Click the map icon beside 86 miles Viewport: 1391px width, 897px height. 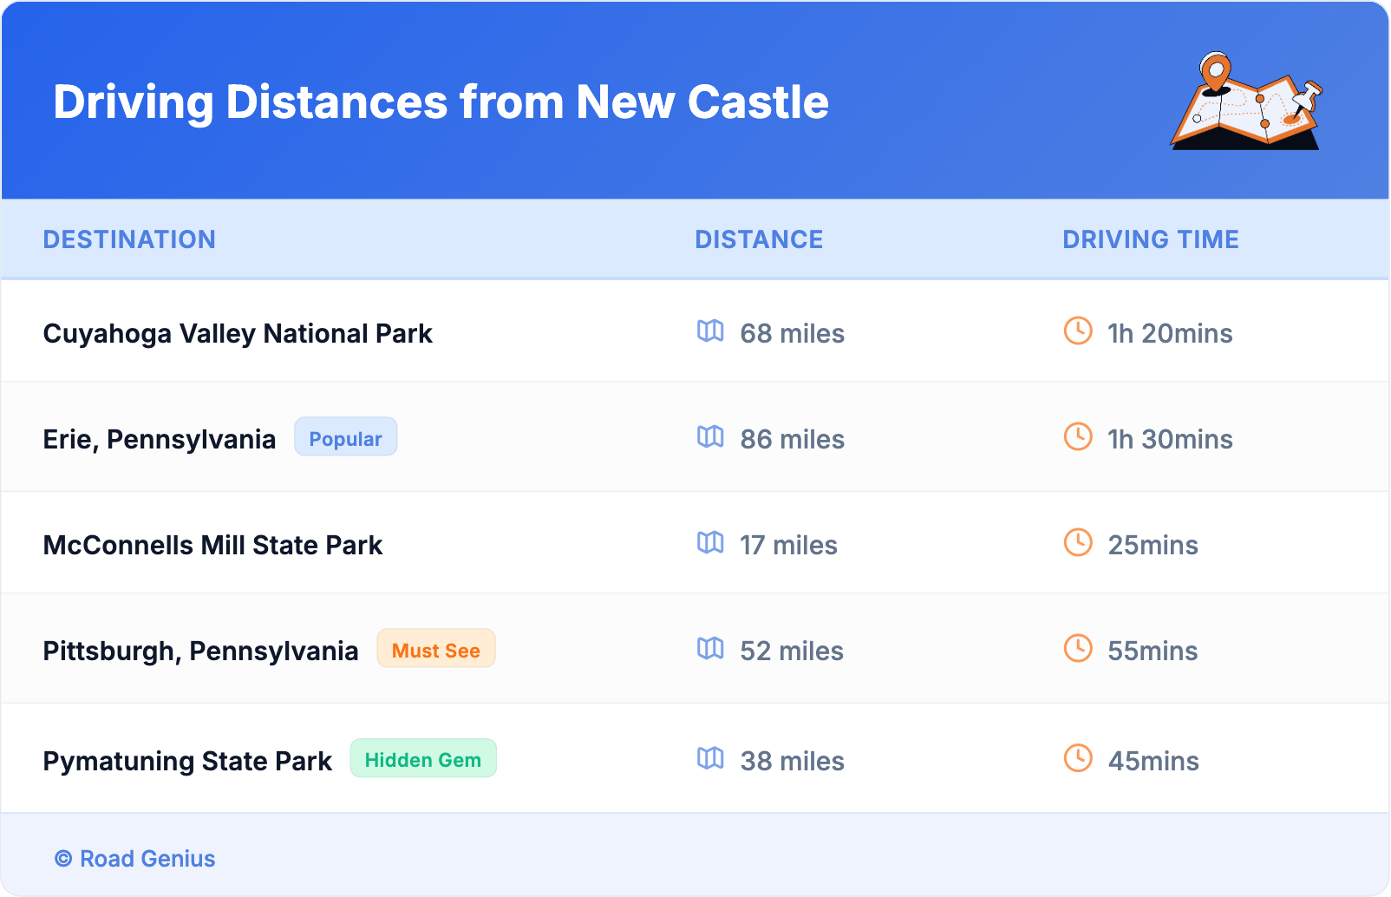pos(710,436)
